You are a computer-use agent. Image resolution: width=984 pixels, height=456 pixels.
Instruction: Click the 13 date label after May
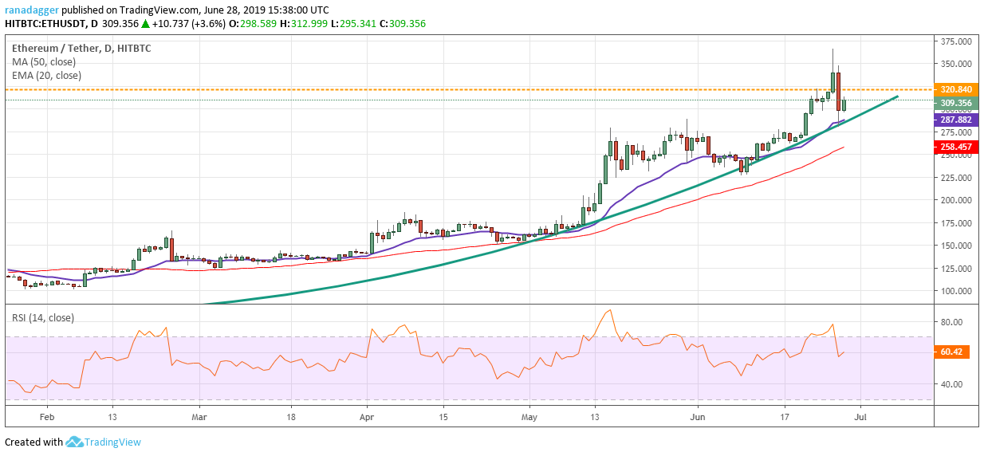596,416
